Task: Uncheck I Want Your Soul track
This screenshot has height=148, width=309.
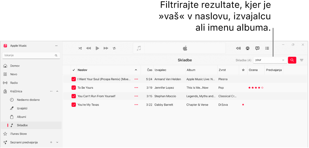Action: tap(73, 79)
